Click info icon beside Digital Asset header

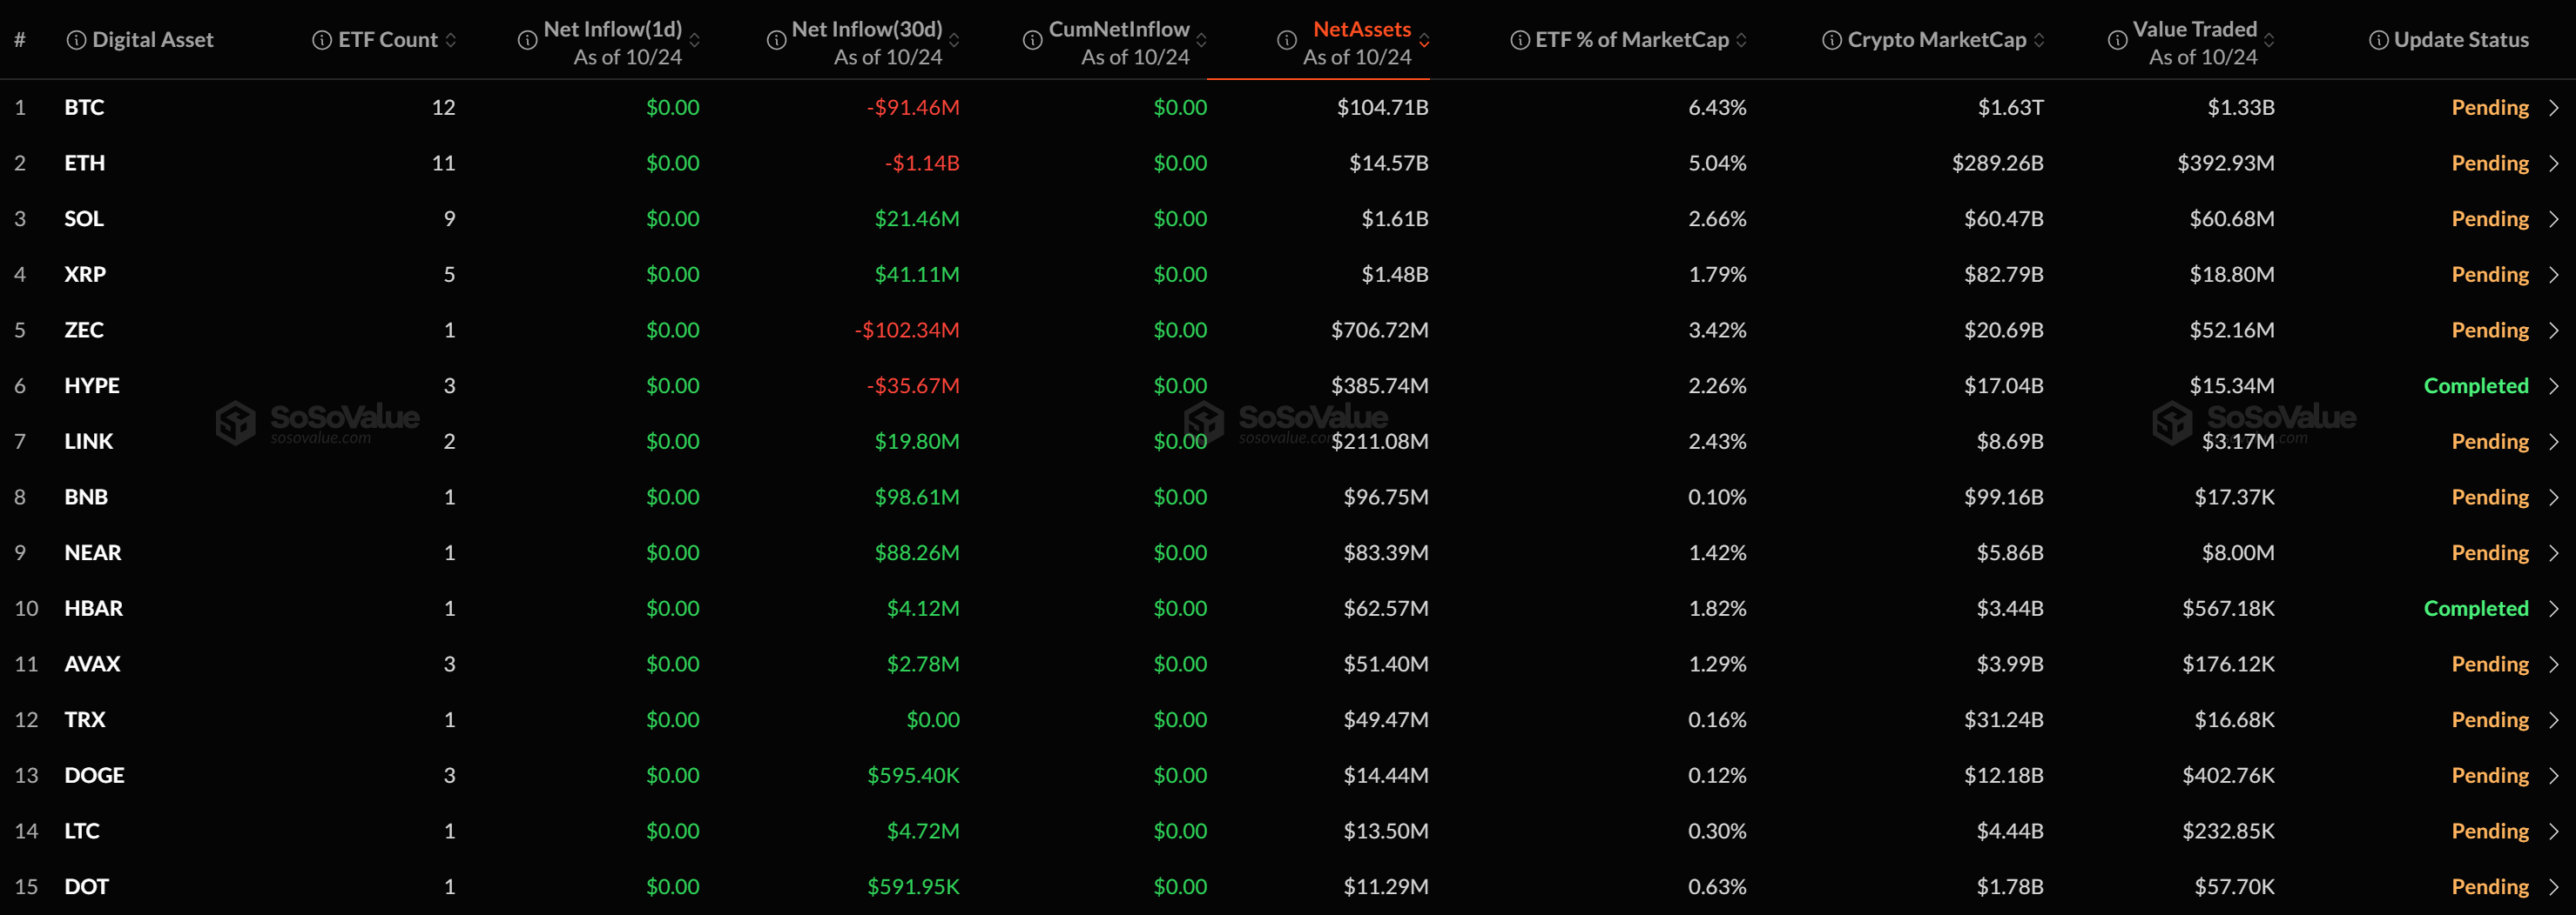click(76, 40)
